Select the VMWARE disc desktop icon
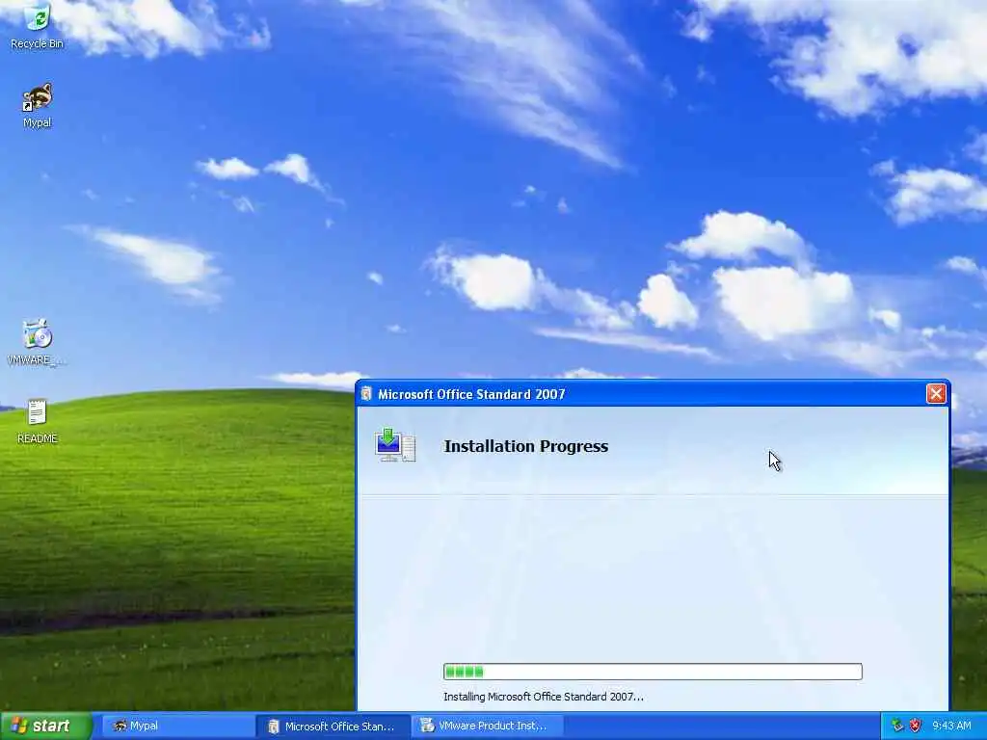 point(37,342)
